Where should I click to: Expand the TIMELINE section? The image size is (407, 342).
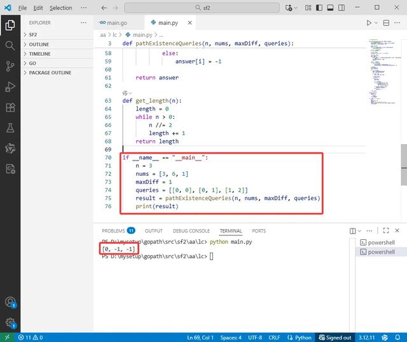point(41,54)
